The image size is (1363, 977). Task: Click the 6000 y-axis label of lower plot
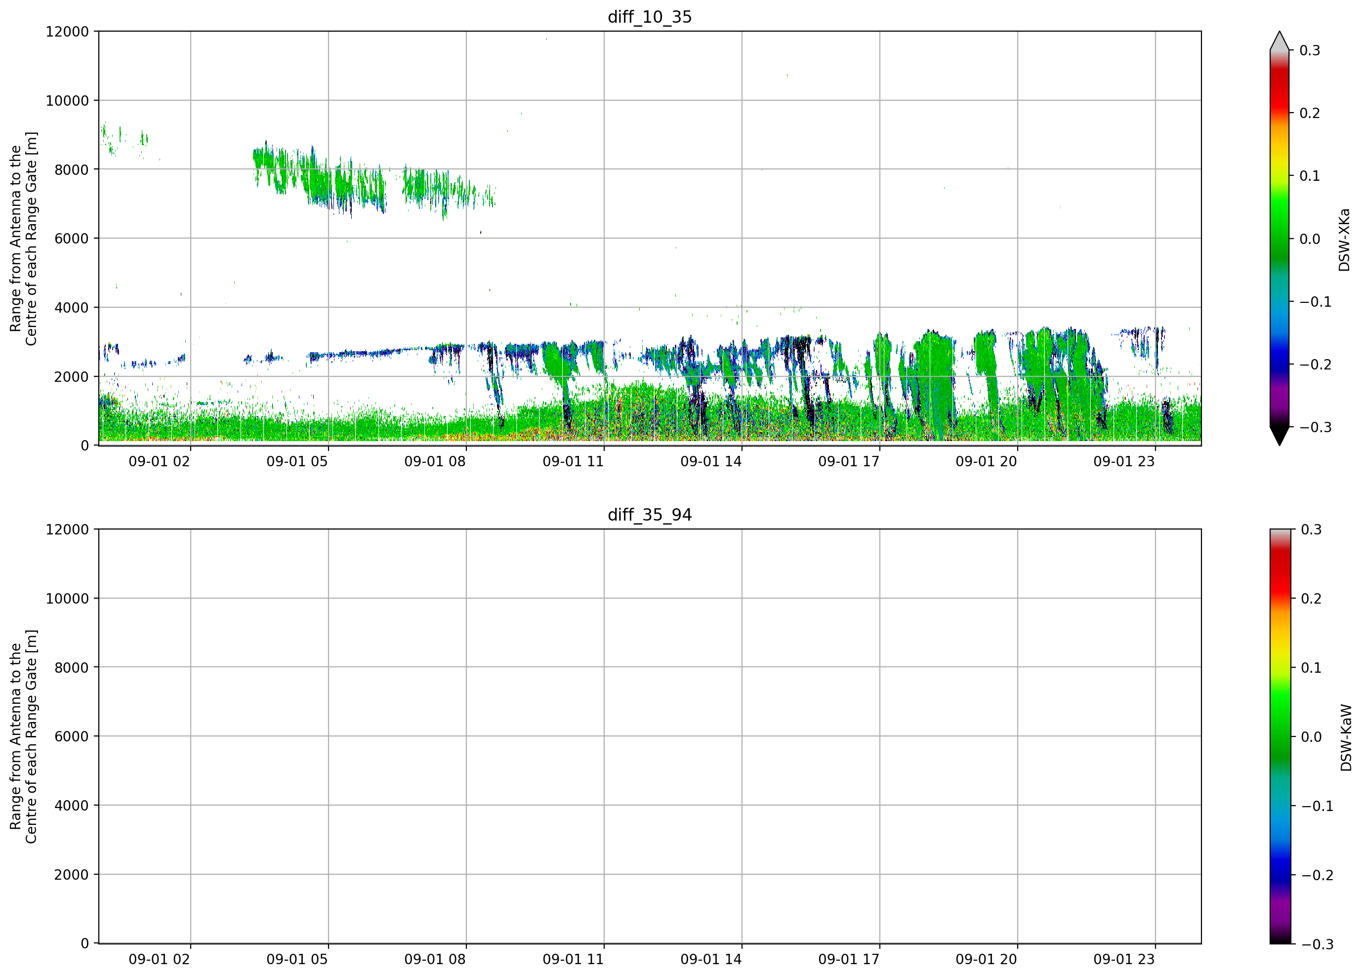tap(72, 736)
